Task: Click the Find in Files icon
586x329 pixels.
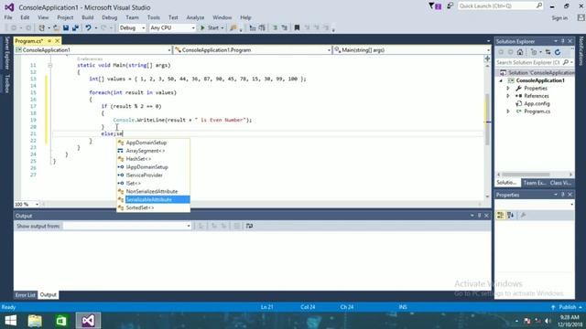Action: click(233, 28)
